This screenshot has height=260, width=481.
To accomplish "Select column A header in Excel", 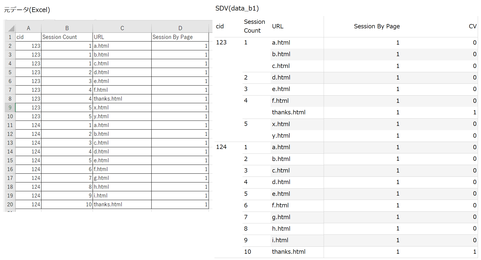I will pyautogui.click(x=28, y=28).
